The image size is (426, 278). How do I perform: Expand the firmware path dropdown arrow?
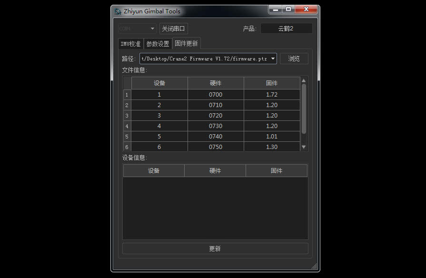[x=273, y=59]
